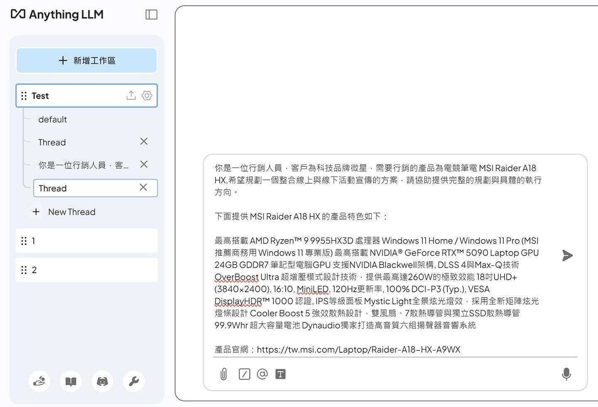Delete the 你是一位行銷人員 thread
The image size is (598, 407).
[x=144, y=164]
